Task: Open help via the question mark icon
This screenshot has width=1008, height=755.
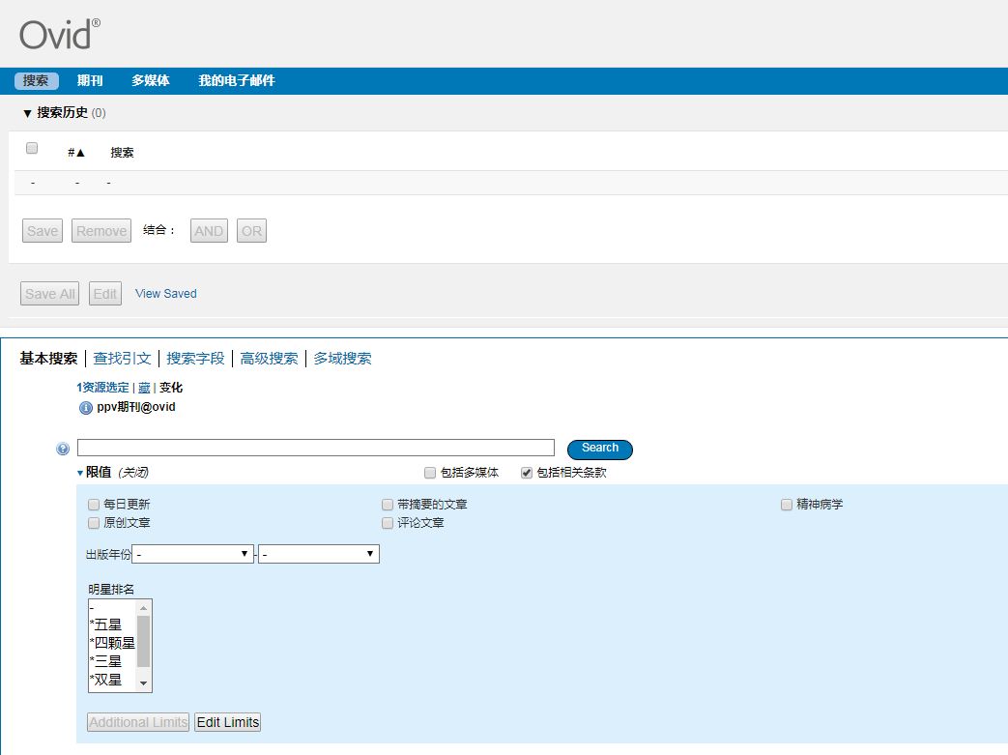Action: 62,448
